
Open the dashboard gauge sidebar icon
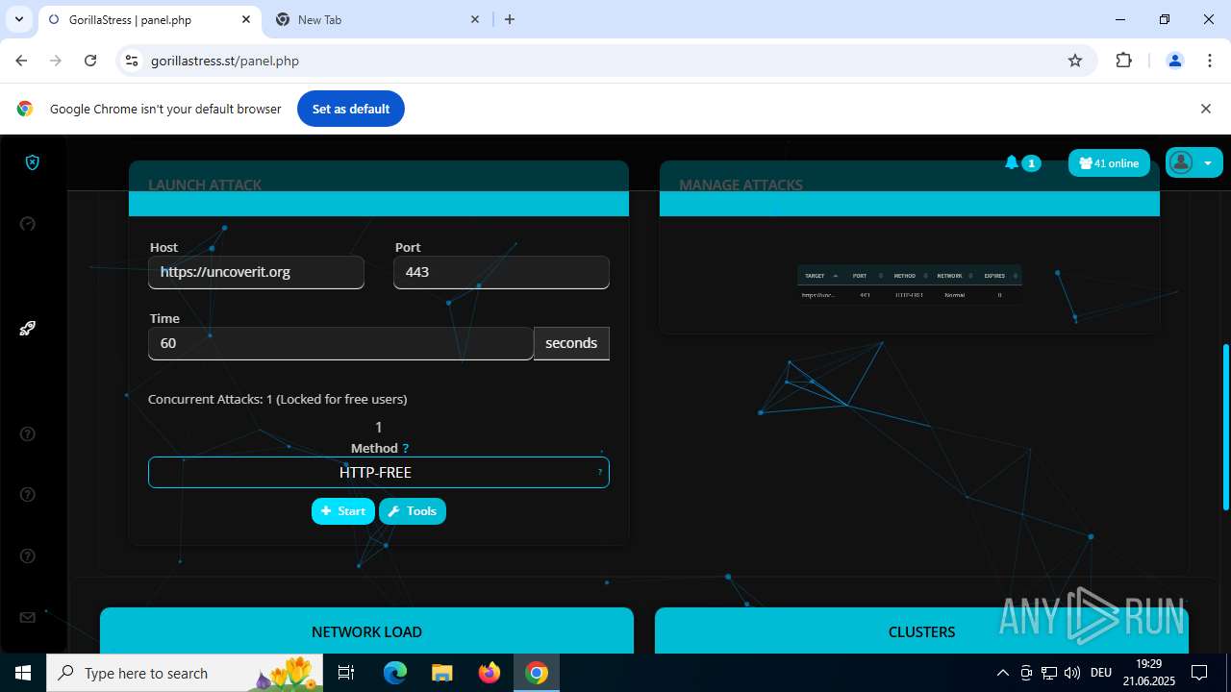pyautogui.click(x=28, y=224)
